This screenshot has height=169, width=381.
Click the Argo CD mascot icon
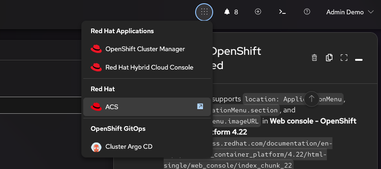click(96, 147)
